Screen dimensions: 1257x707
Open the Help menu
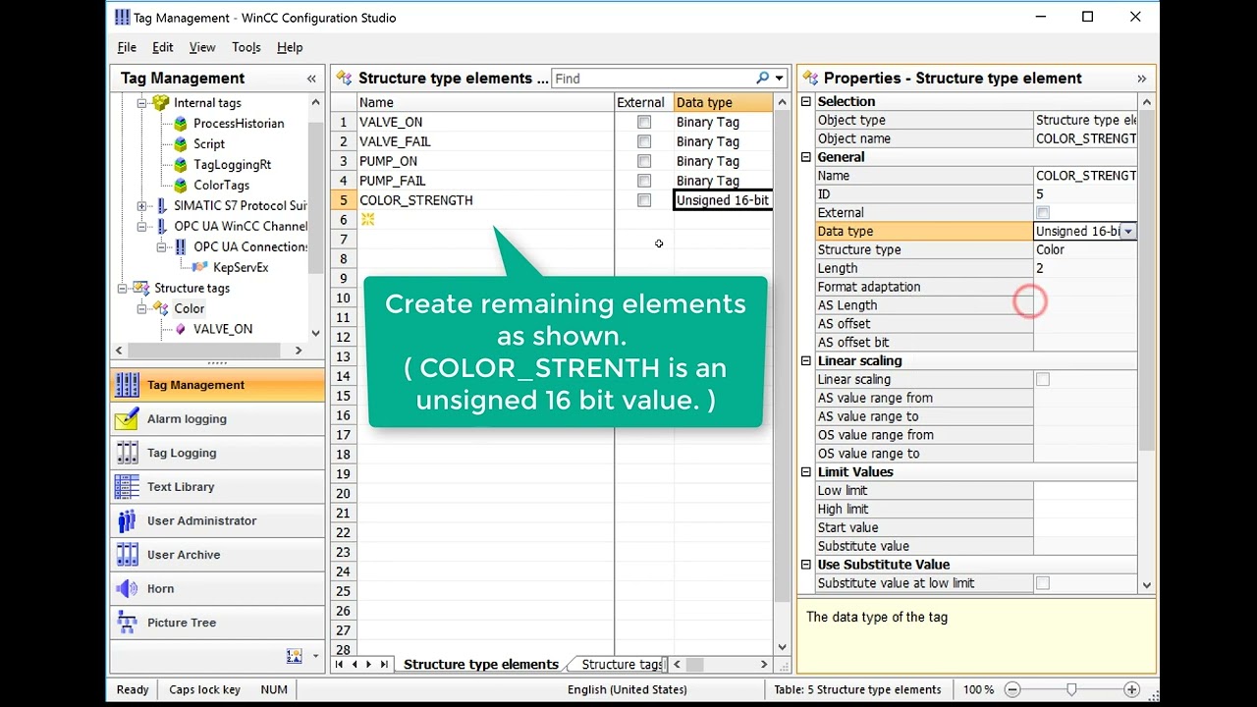290,47
